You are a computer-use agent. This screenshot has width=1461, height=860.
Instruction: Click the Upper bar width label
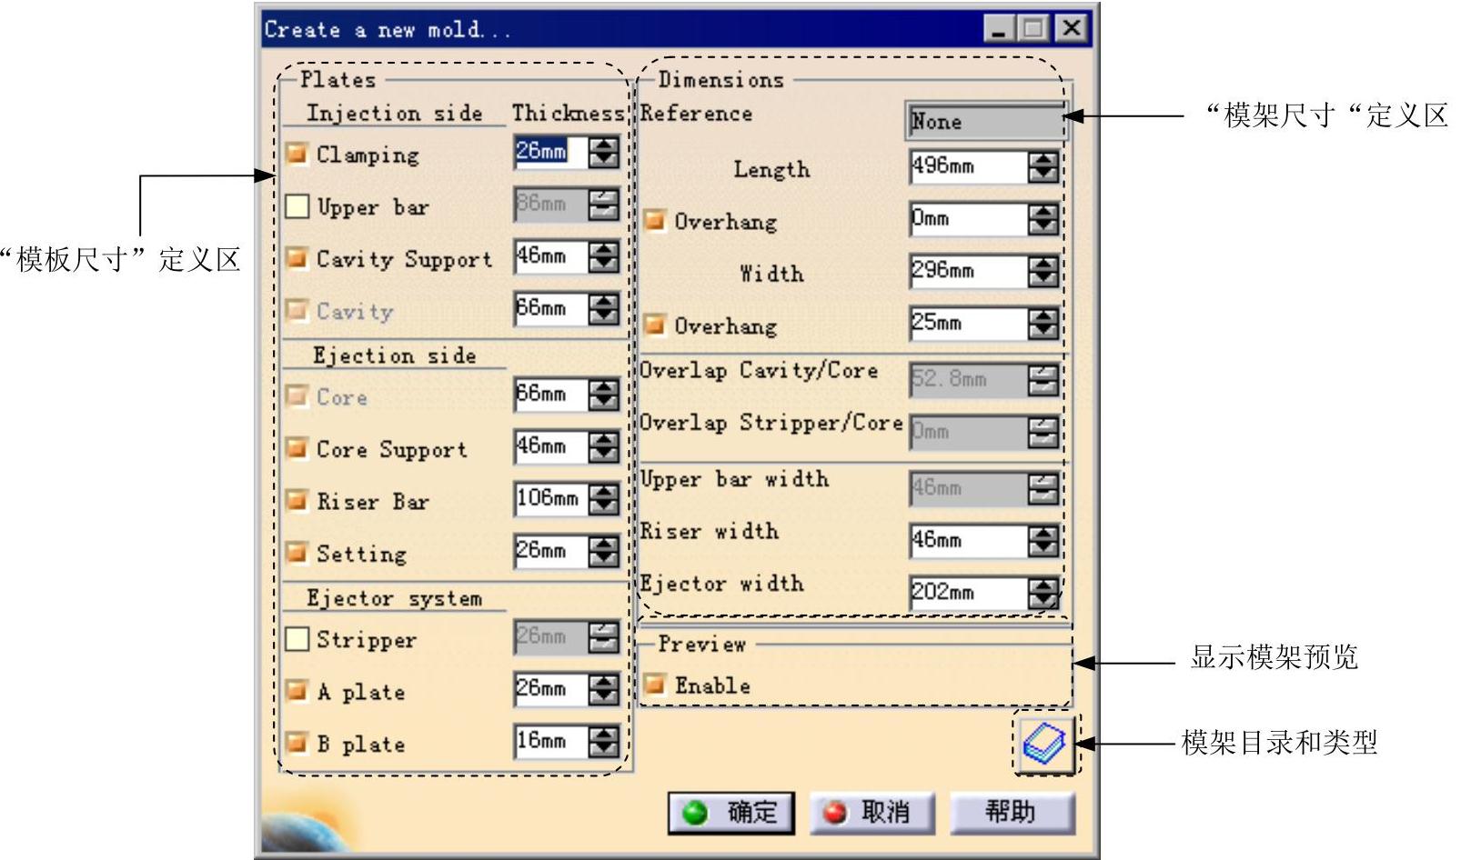pos(734,479)
